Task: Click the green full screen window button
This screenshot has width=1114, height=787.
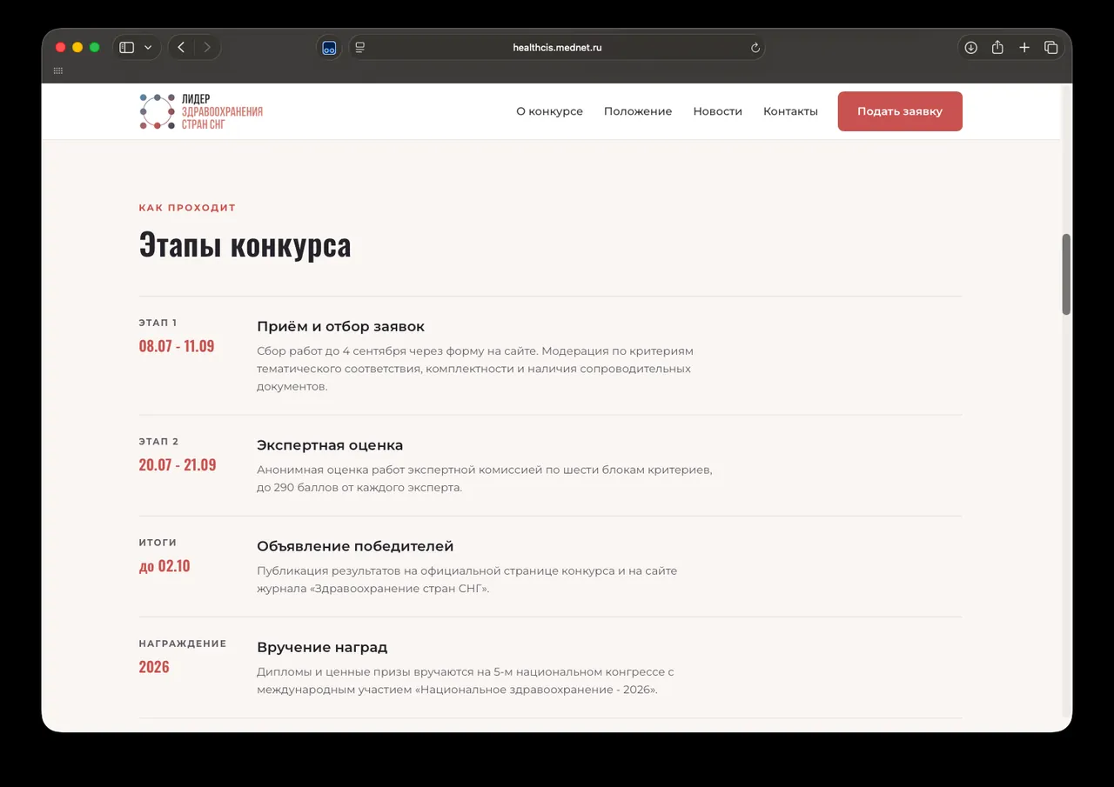Action: click(x=95, y=48)
